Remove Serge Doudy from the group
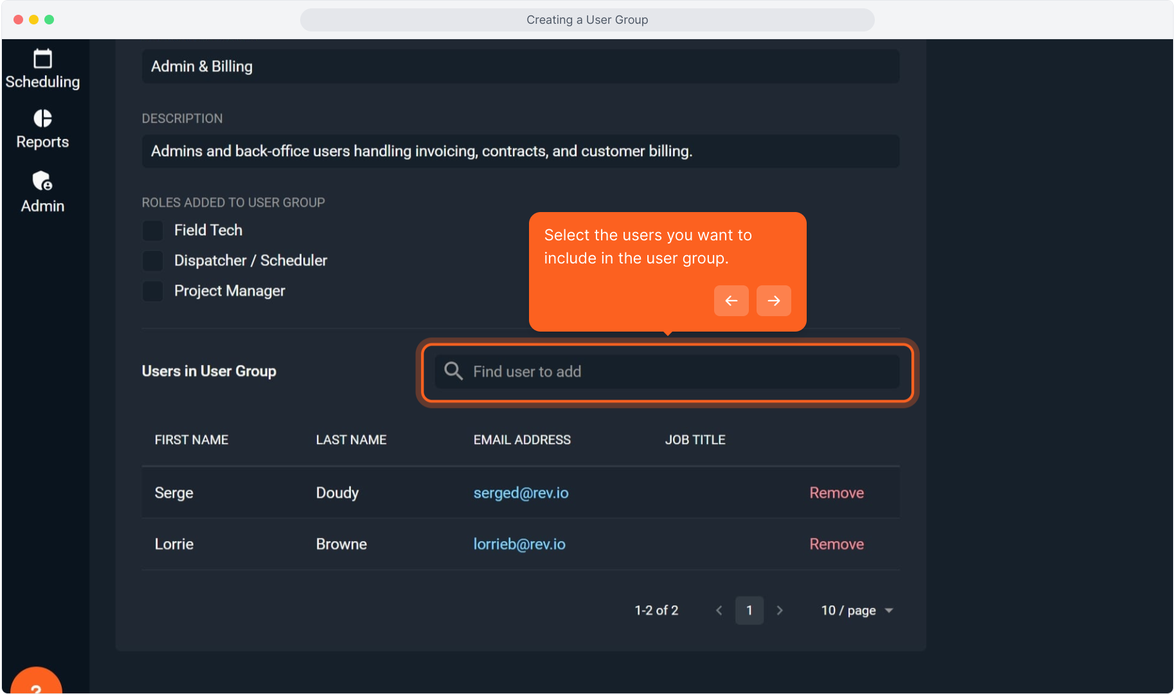 click(x=836, y=493)
